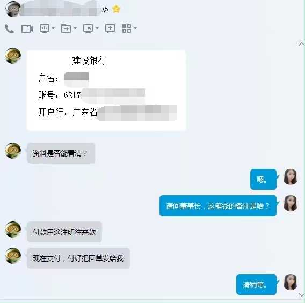The height and width of the screenshot is (303, 305).
Task: Click the send file folder icon
Action: 66,28
